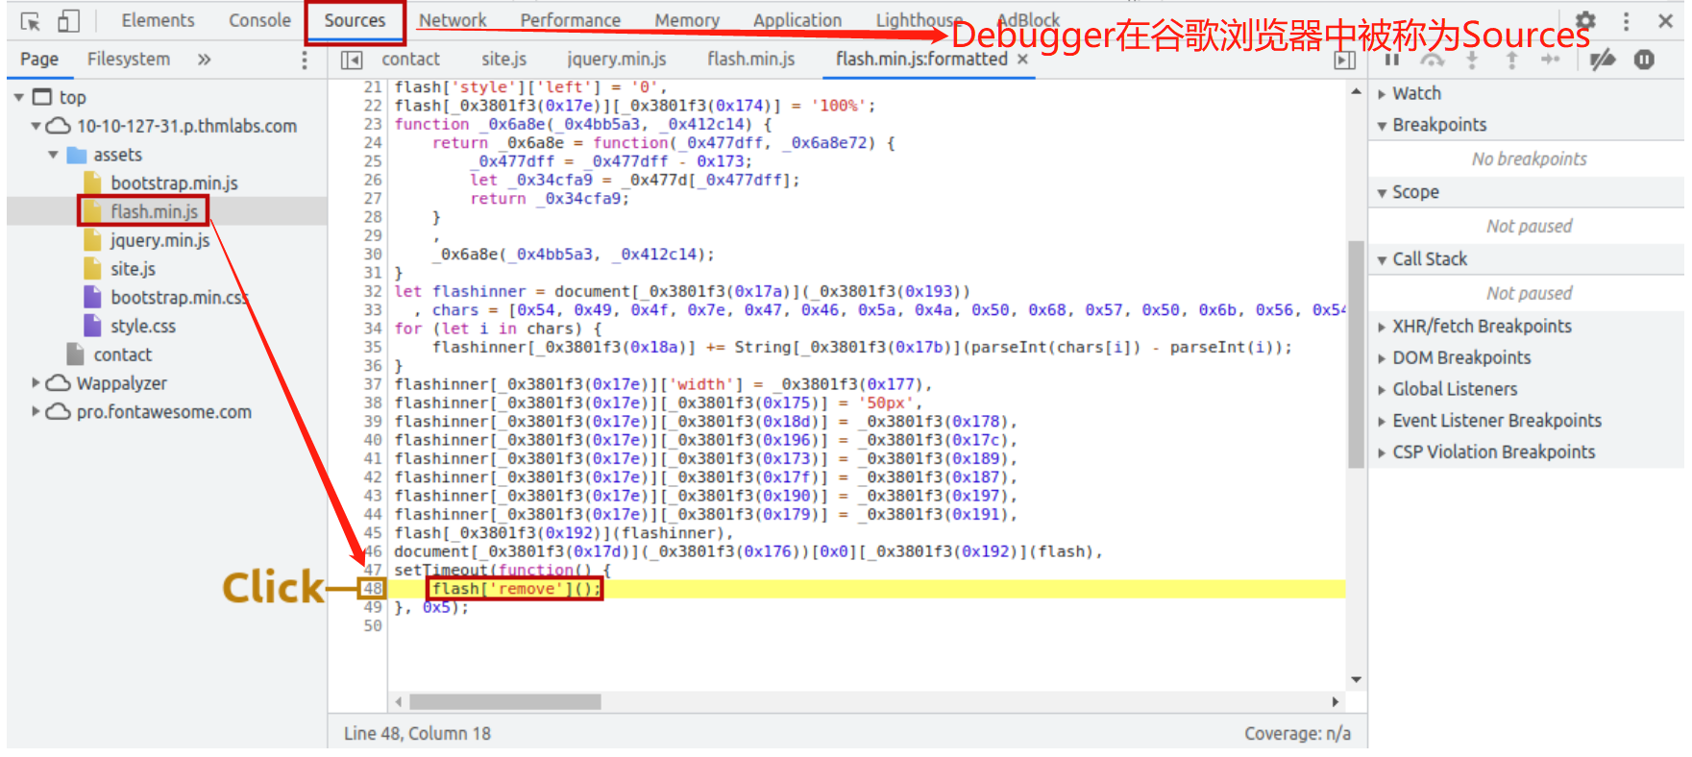Open the Console tab
The image size is (1692, 757).
click(259, 20)
